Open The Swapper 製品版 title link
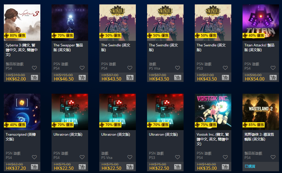Viewport: 282px width, 173px height. click(68, 48)
